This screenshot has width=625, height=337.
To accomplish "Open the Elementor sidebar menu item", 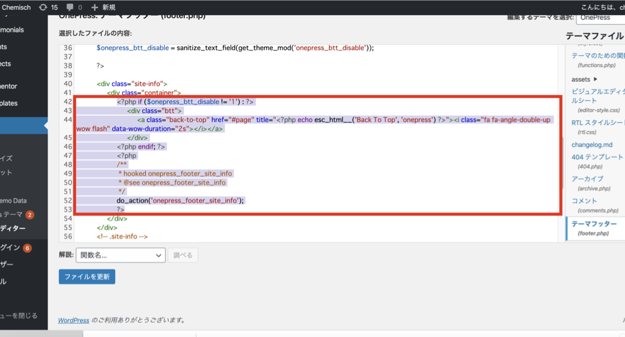I will [x=9, y=86].
